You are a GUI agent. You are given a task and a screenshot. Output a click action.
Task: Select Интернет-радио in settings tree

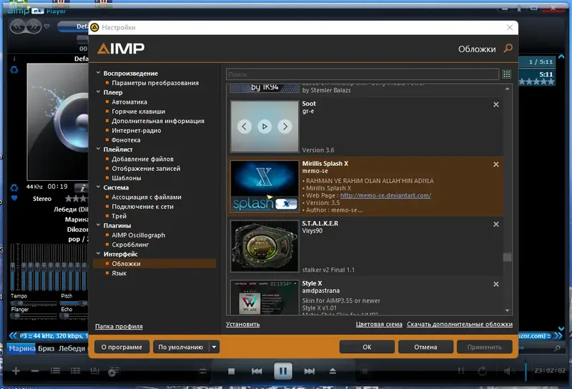pyautogui.click(x=136, y=130)
